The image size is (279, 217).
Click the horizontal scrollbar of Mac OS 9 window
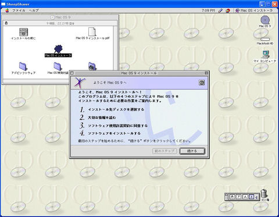click(x=36, y=80)
